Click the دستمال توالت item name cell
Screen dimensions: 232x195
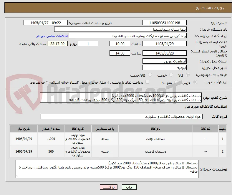point(156,139)
